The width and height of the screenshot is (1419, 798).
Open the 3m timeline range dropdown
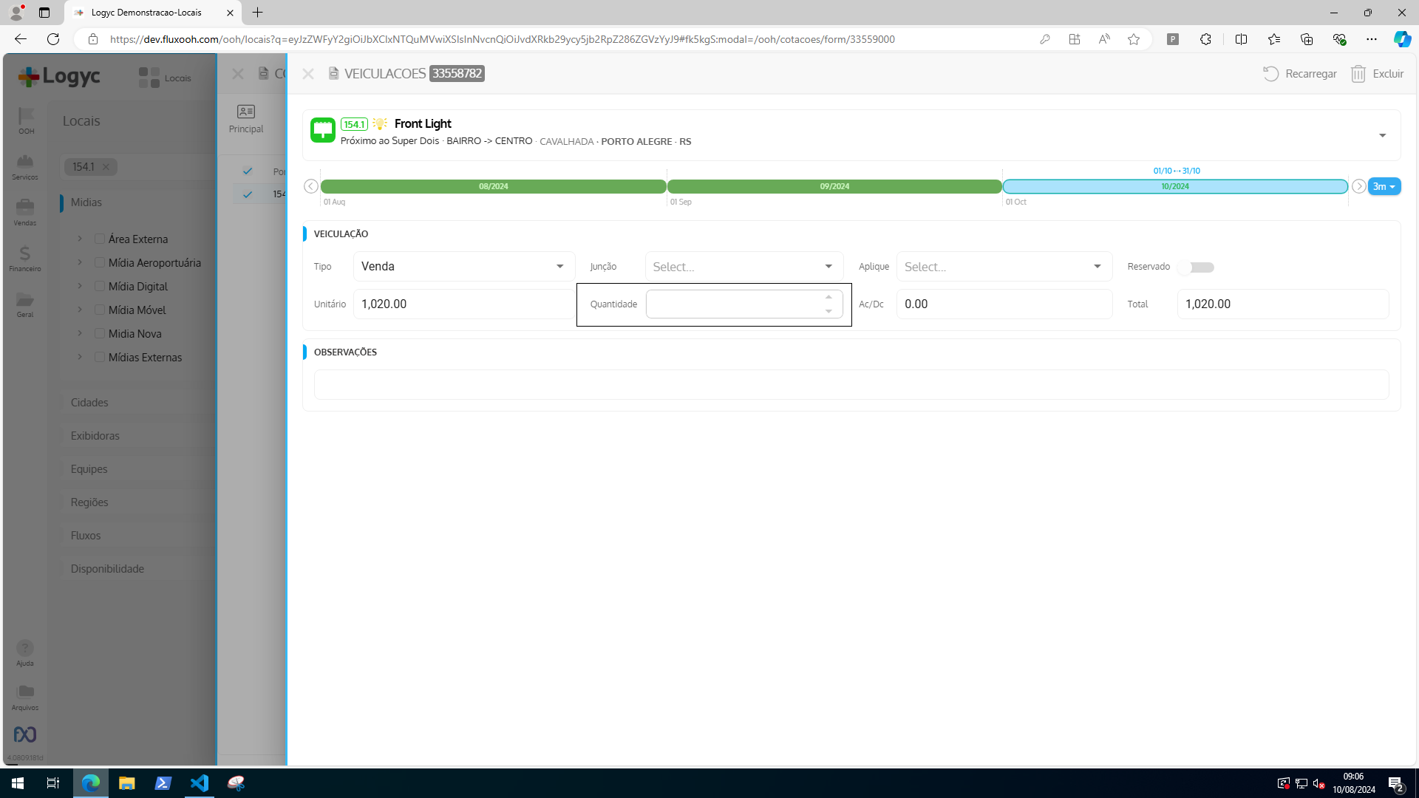pos(1384,186)
